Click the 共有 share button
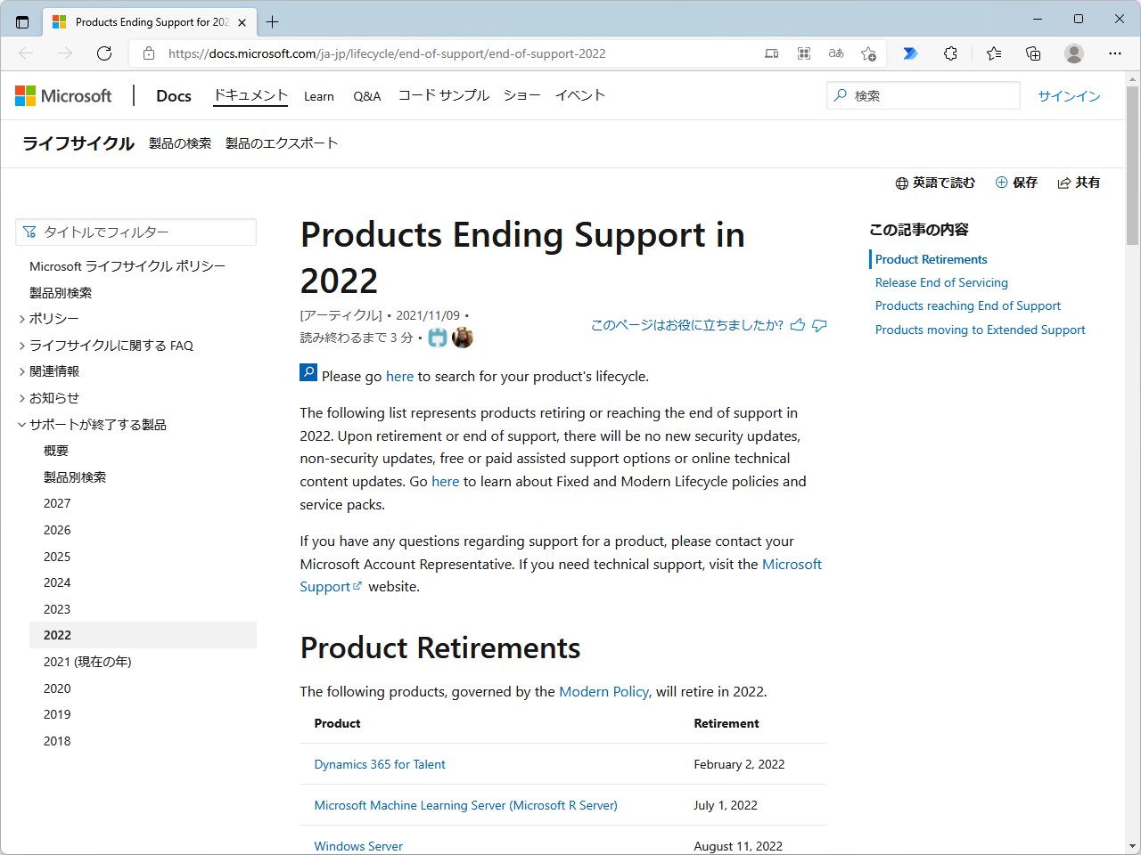This screenshot has width=1141, height=855. coord(1079,183)
